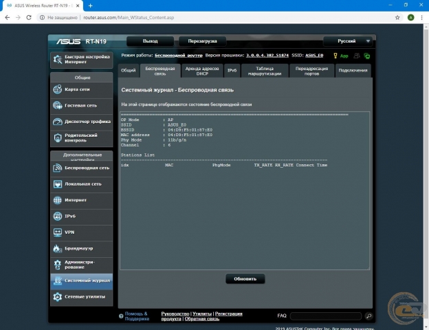Open the Chrome profile avatar
The image size is (429, 330).
pyautogui.click(x=410, y=17)
